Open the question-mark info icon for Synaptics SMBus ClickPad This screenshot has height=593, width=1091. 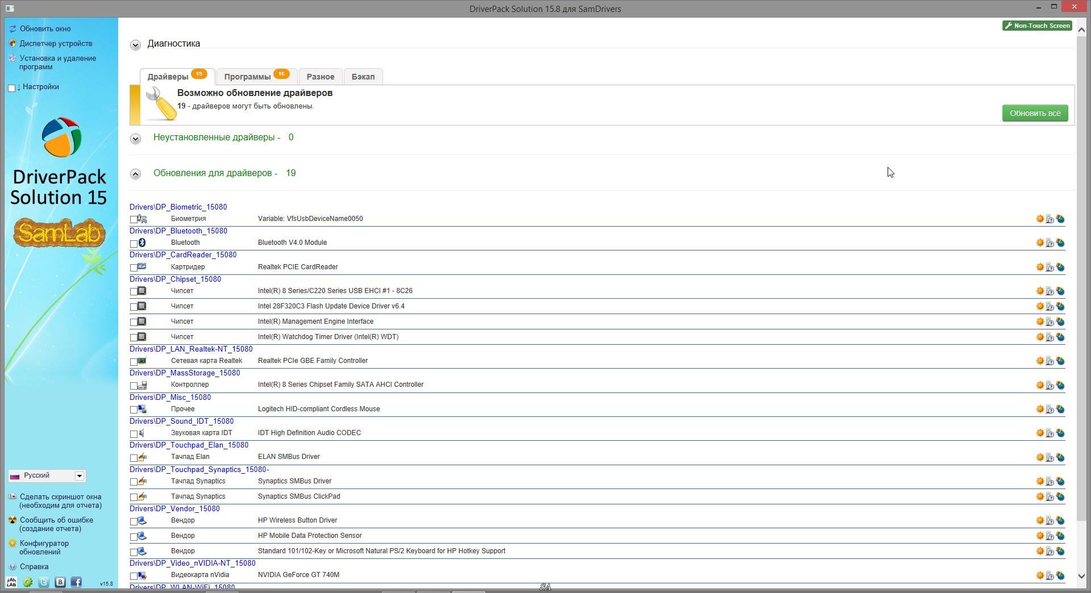click(x=1050, y=496)
